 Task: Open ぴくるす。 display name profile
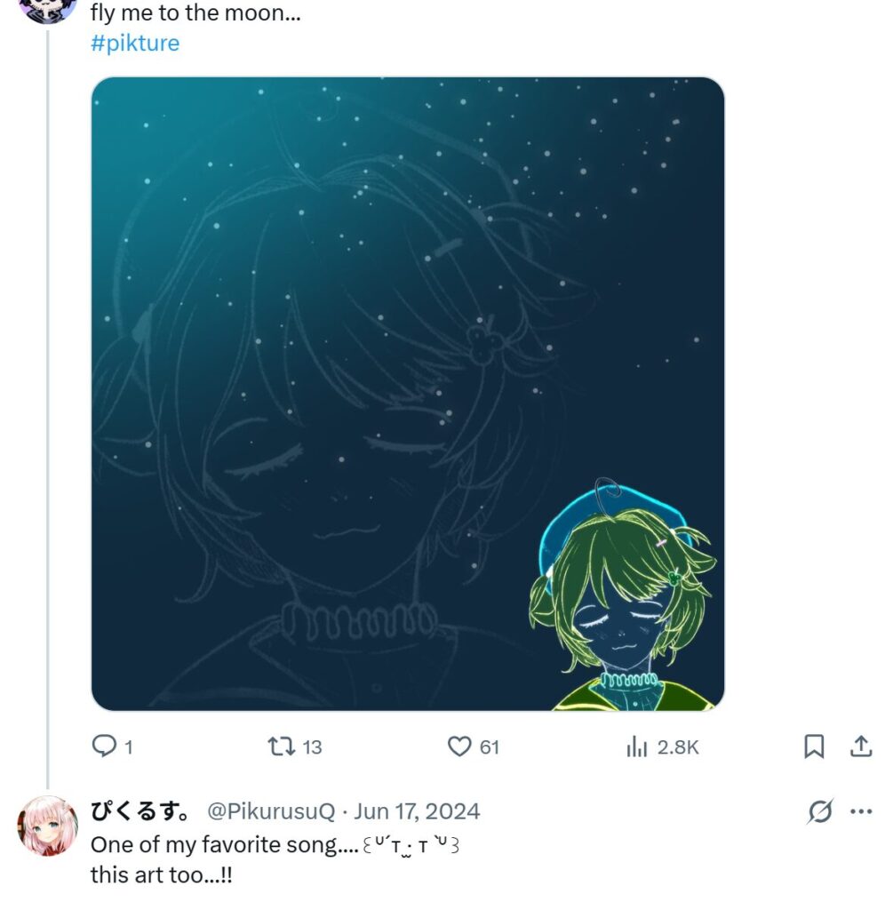click(x=140, y=811)
